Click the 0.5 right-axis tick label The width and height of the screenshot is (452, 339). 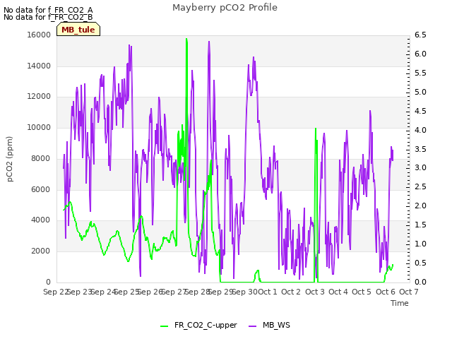420,263
